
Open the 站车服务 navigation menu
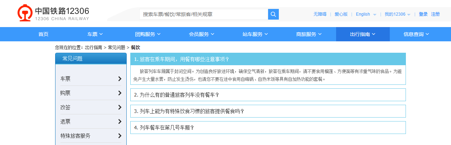[x=255, y=34]
